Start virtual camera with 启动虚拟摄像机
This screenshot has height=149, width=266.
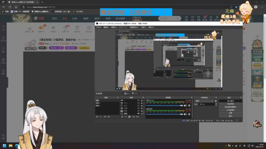click(x=230, y=107)
